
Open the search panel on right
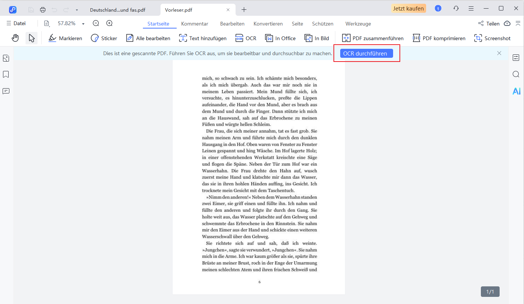pyautogui.click(x=516, y=74)
